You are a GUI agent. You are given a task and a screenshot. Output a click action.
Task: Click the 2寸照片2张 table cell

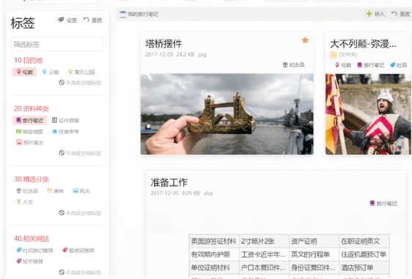point(264,241)
